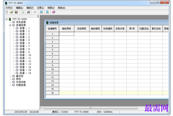Click TYT-TC-8000 model name in status bar
This screenshot has width=173, height=116.
(82, 112)
